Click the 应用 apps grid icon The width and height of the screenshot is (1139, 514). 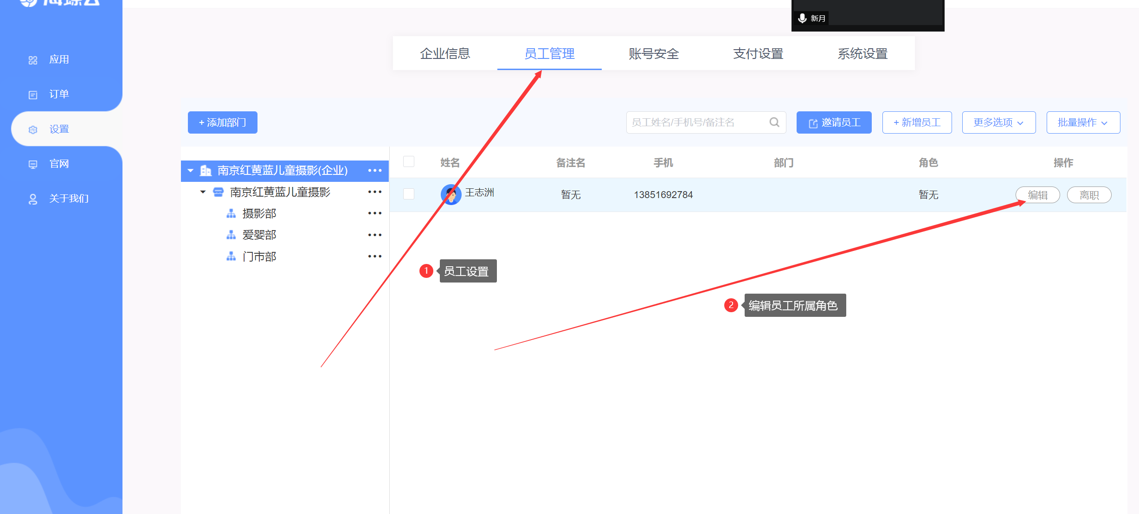pos(33,60)
